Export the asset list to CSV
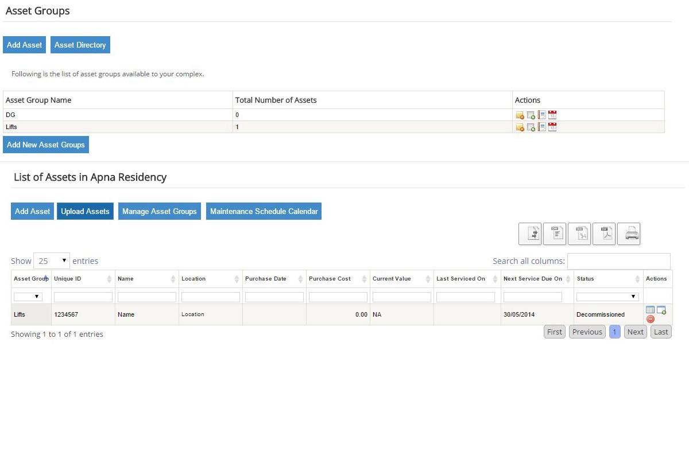The height and width of the screenshot is (459, 689). pos(555,234)
